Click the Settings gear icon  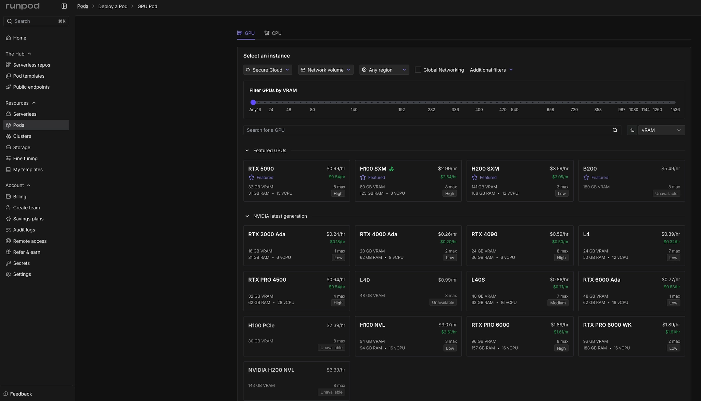(8, 274)
